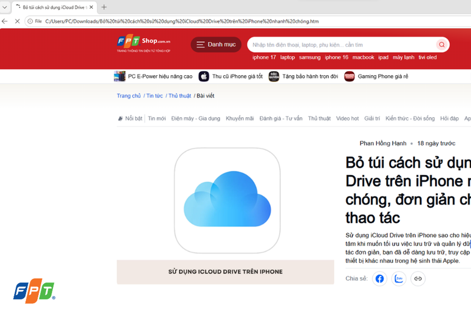
Task: Click the file info icon in address bar
Action: coord(30,21)
